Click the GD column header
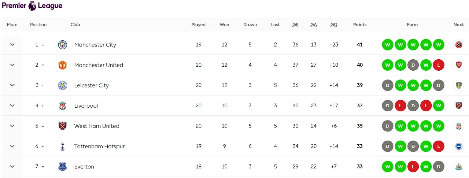469x178 pixels. pyautogui.click(x=333, y=25)
